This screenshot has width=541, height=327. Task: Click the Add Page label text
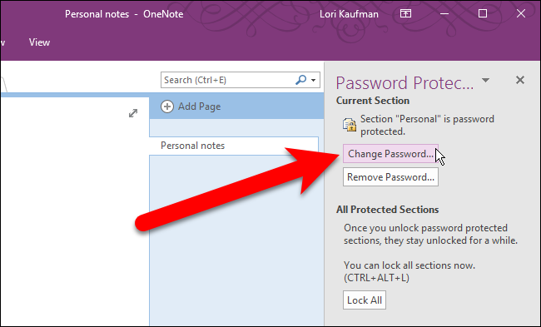point(199,107)
